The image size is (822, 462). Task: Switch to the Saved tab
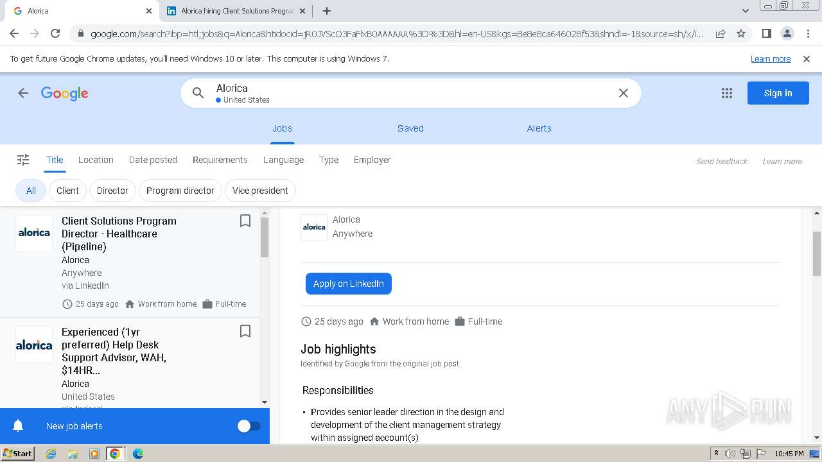[x=410, y=128]
